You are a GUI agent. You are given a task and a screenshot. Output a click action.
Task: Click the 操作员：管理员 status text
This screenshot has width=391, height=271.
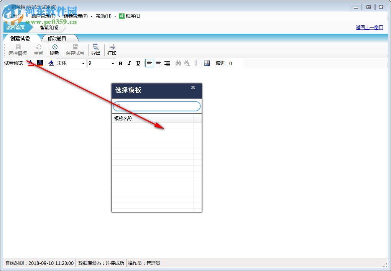pos(144,263)
